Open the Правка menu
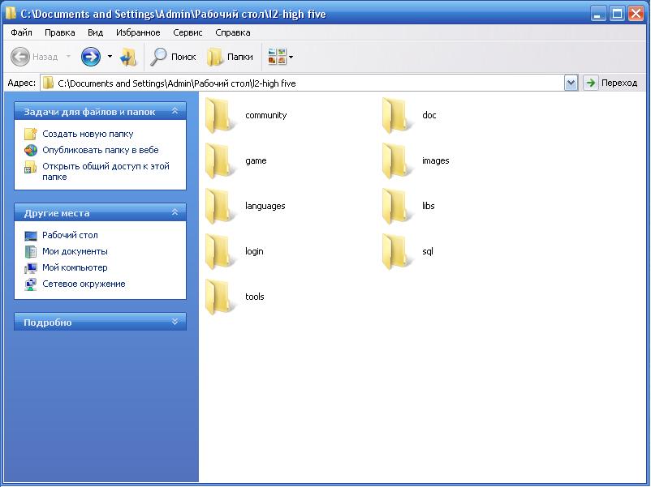The height and width of the screenshot is (487, 651). point(60,32)
